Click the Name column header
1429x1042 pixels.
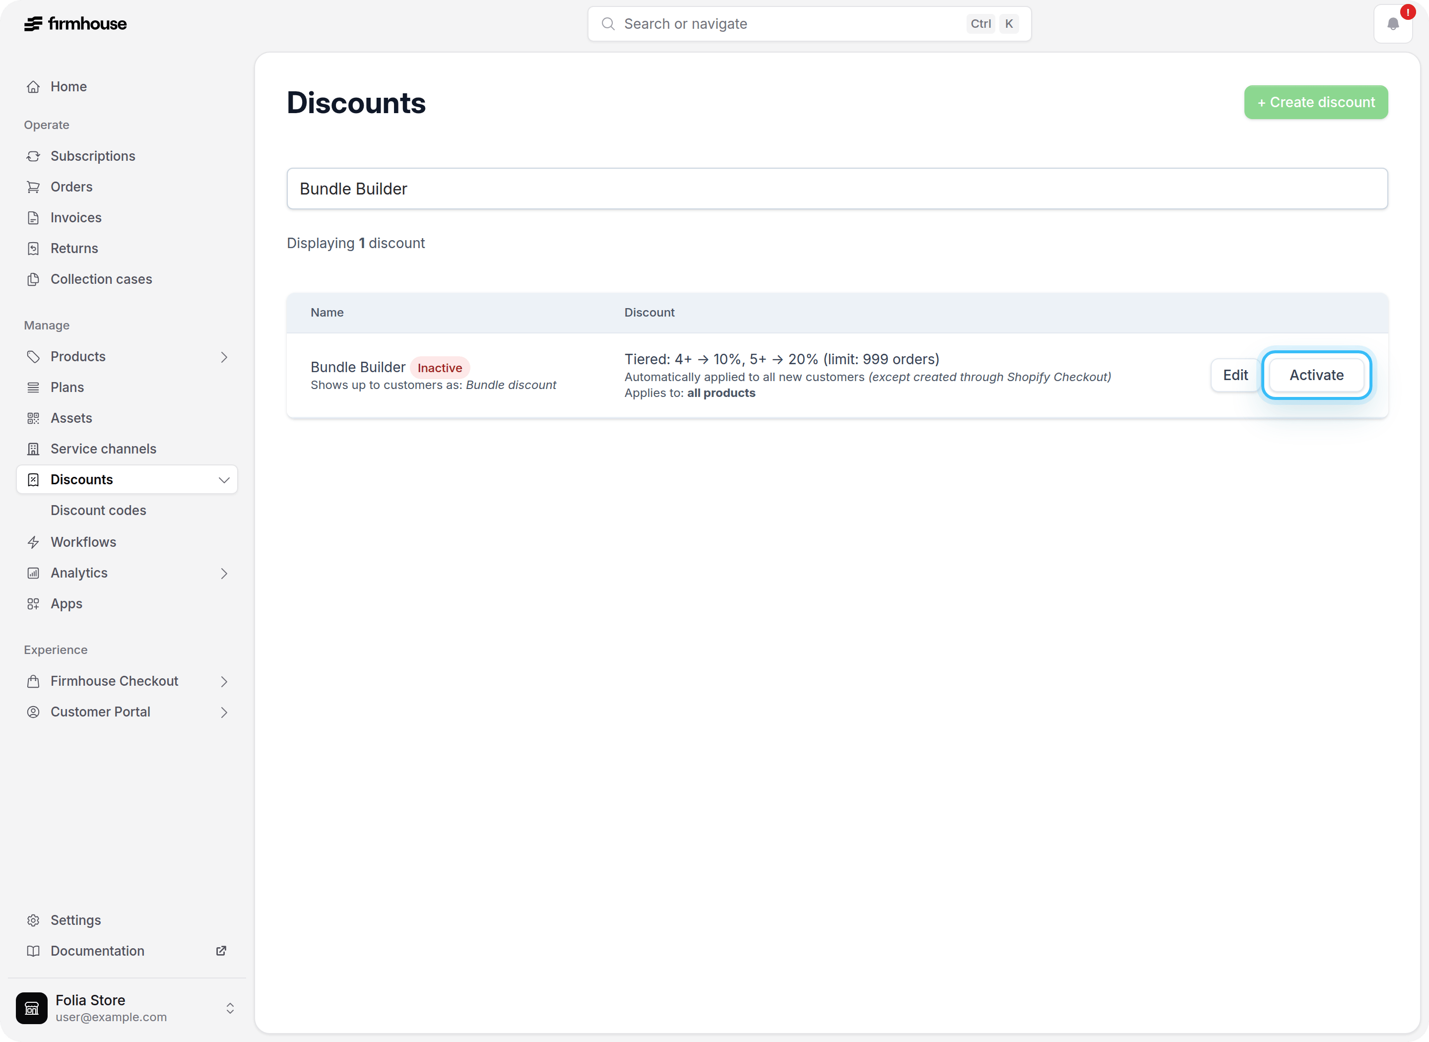tap(326, 313)
